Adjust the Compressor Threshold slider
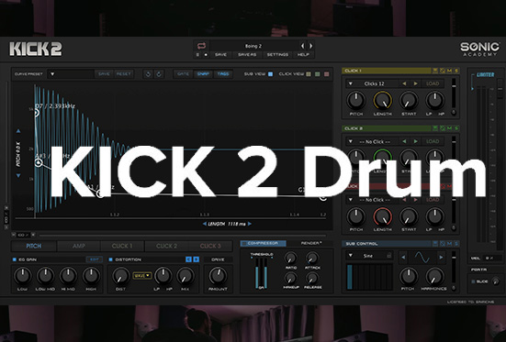Viewport: 506px width, 342px height. coord(261,272)
